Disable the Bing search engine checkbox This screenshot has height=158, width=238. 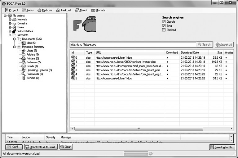[x=164, y=26]
